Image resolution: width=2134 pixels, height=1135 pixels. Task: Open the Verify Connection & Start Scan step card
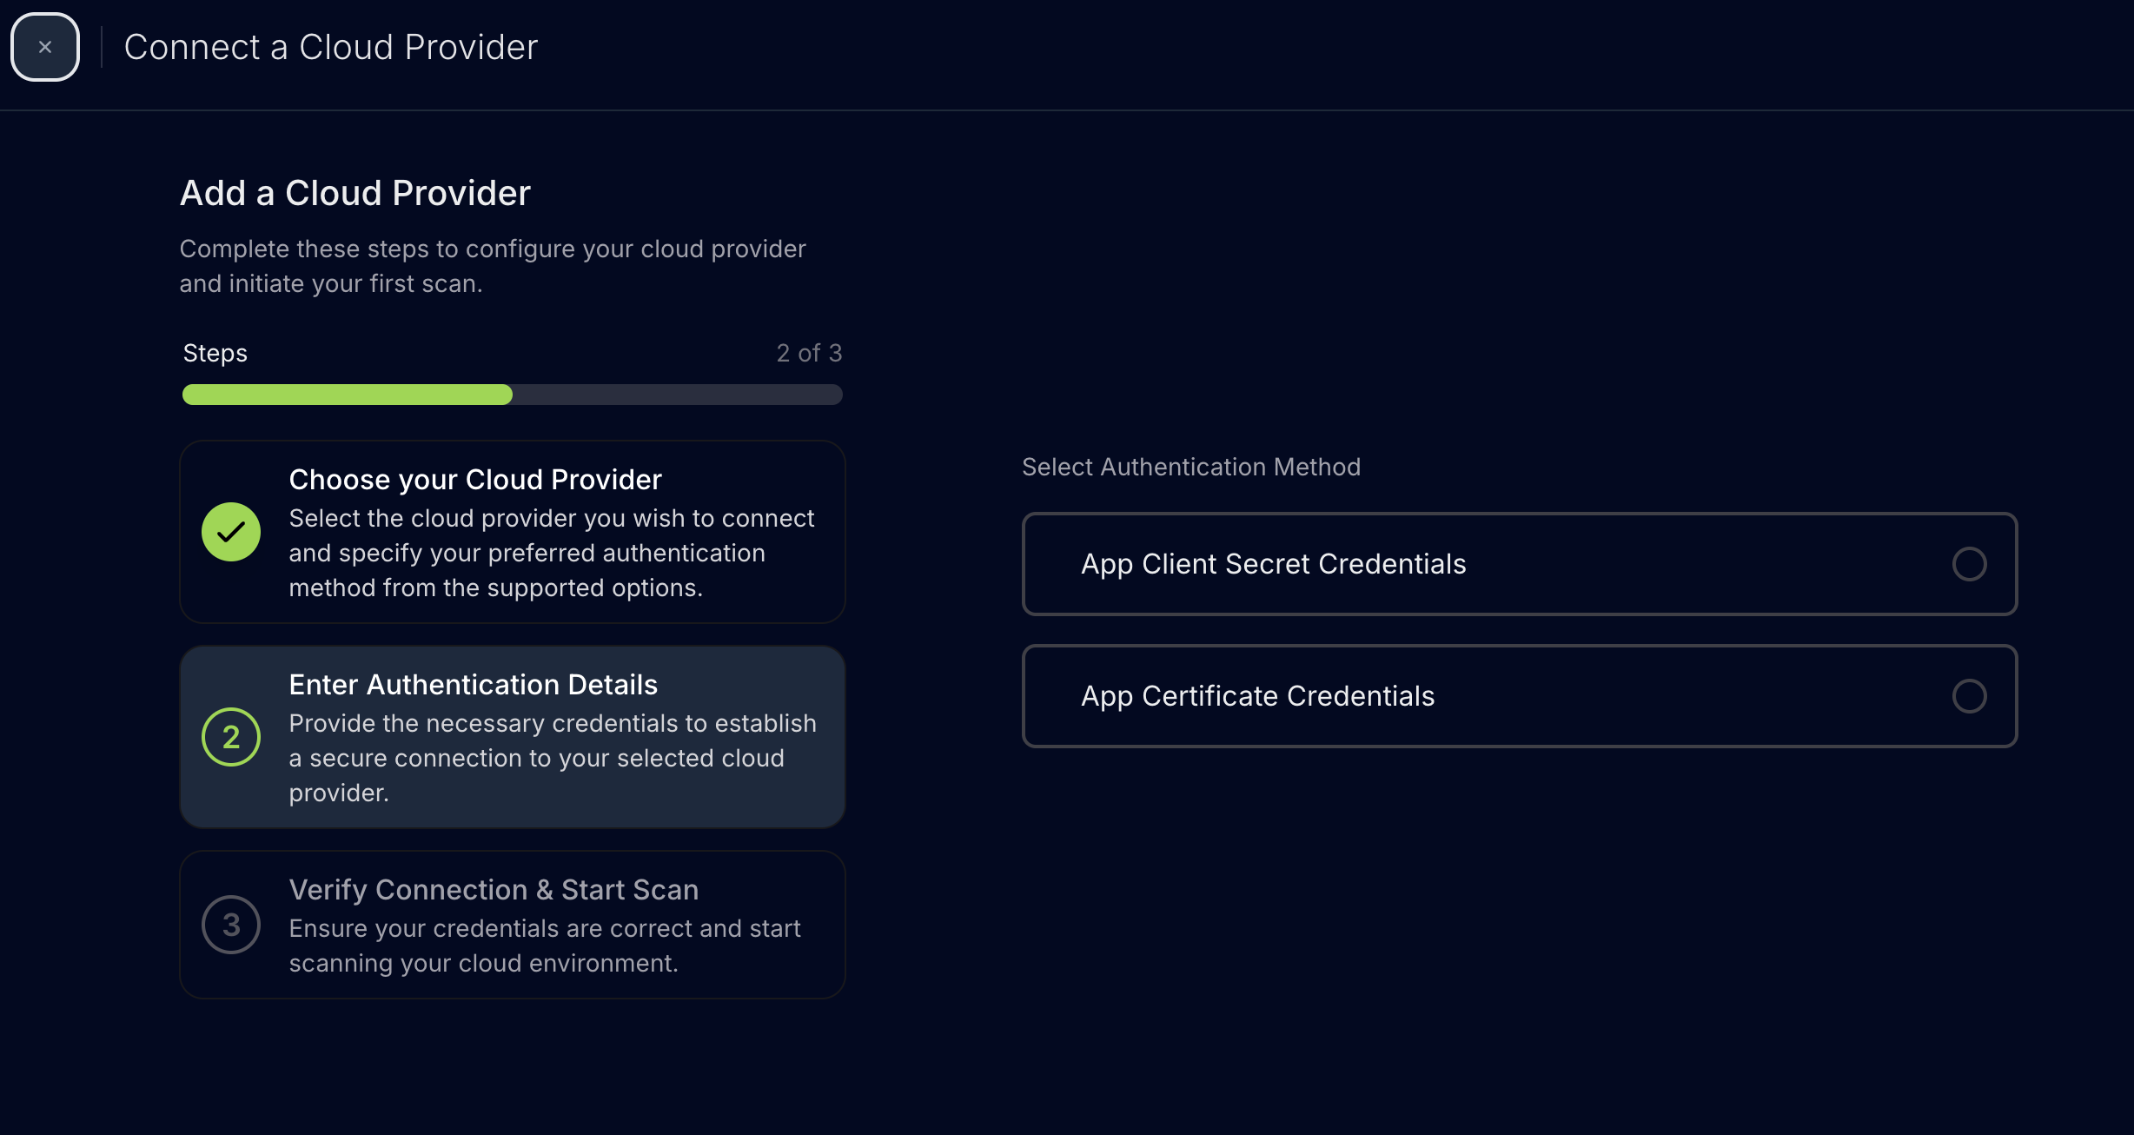pos(512,924)
